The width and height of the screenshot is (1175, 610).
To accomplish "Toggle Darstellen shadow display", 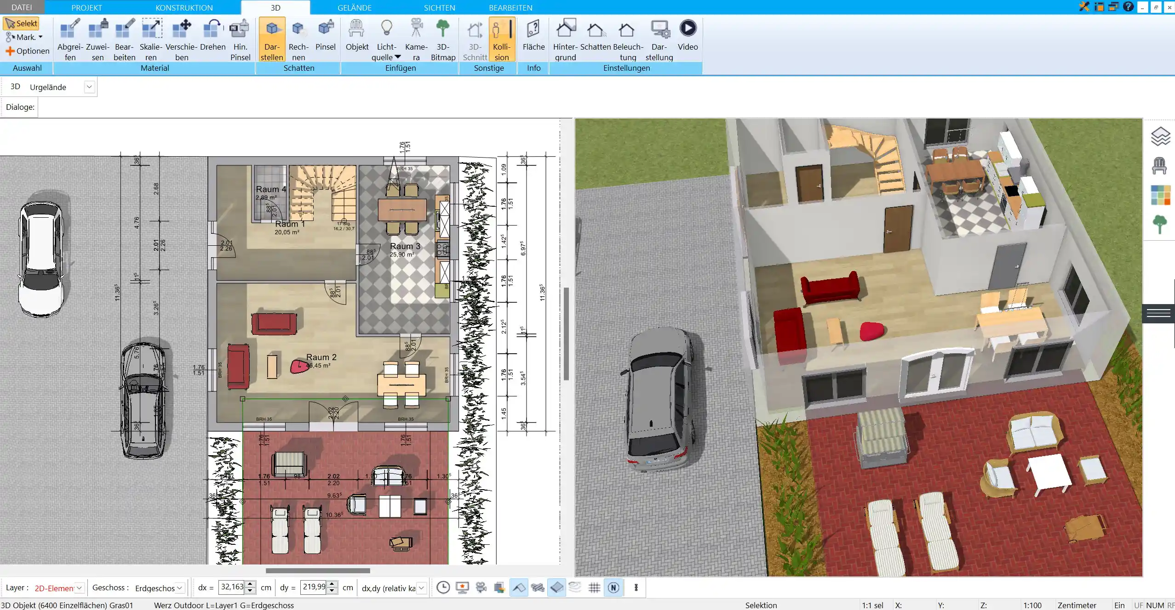I will (x=272, y=40).
